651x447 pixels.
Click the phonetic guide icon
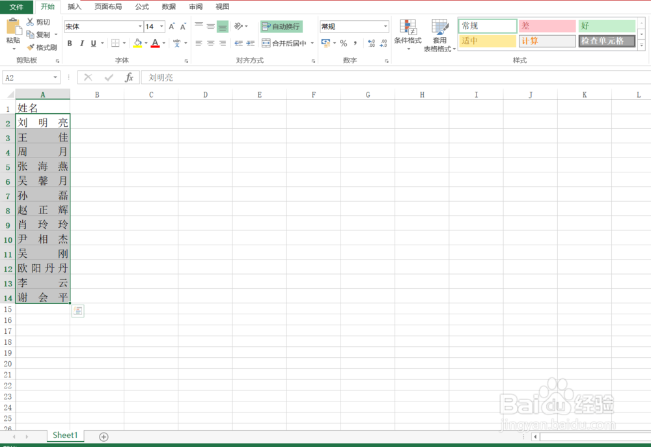tap(177, 43)
